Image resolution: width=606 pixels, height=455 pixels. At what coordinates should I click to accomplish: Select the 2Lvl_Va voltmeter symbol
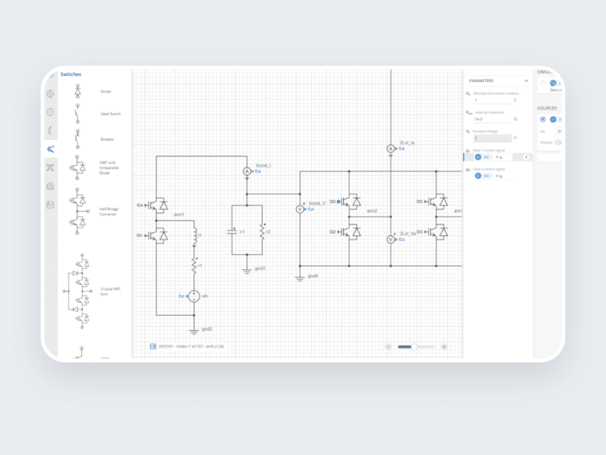coord(391,239)
